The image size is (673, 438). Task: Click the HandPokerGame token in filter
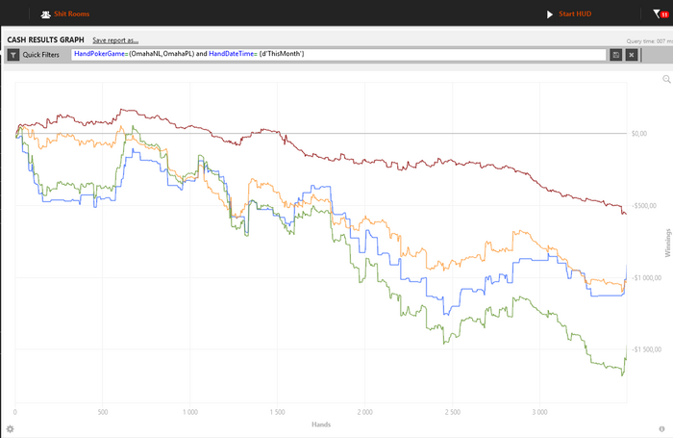tap(100, 54)
